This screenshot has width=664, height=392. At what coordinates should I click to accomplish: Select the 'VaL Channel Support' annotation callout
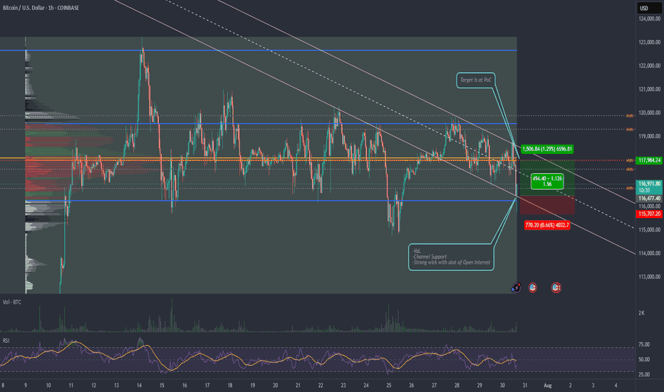pos(451,257)
